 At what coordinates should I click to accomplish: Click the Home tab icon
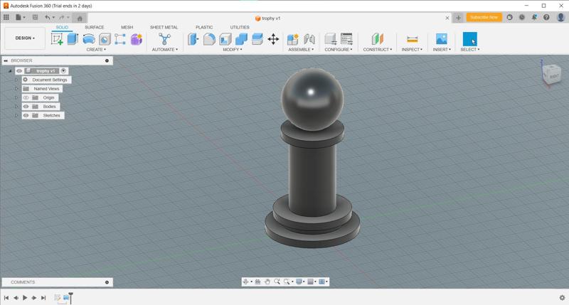(80, 18)
